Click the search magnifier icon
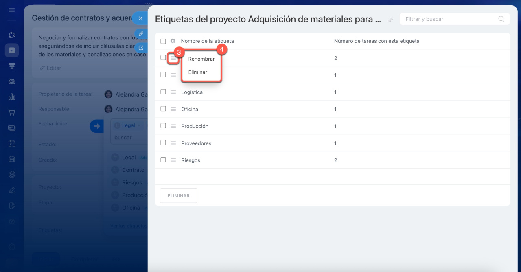The image size is (521, 272). 501,19
